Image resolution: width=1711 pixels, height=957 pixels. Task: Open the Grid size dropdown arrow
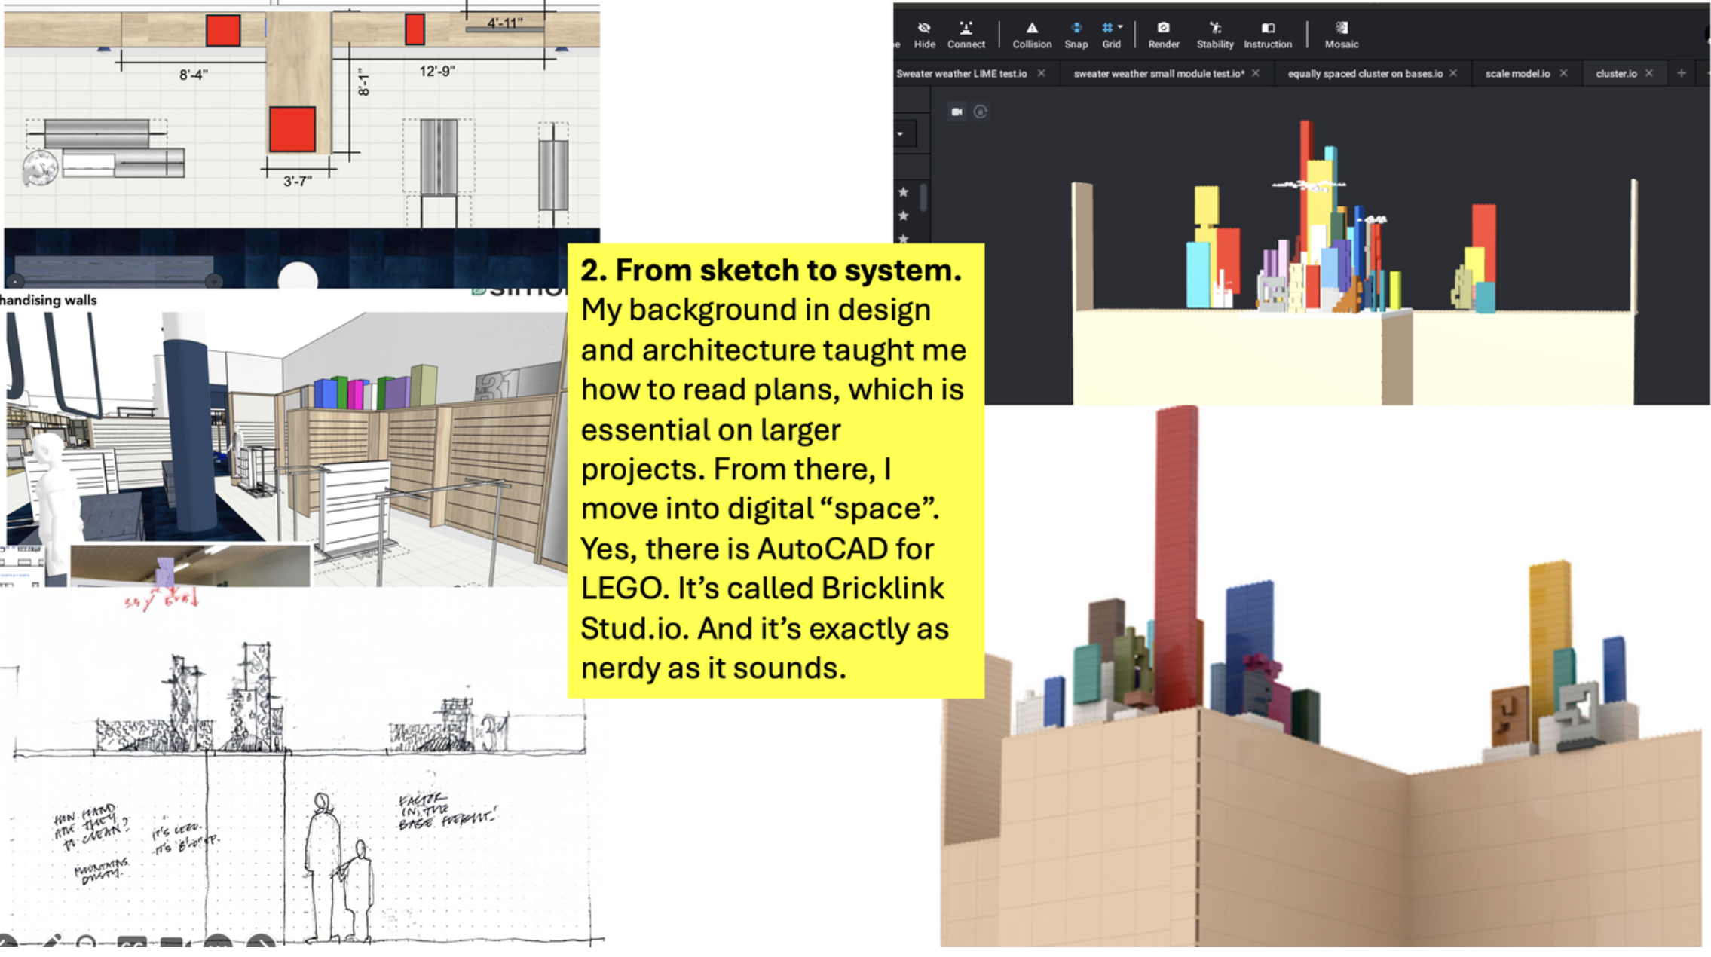(x=1121, y=27)
